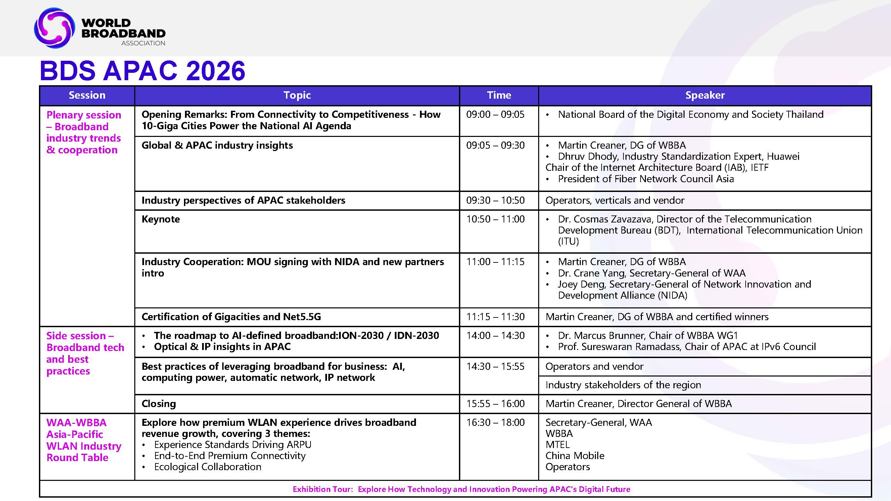Click Prof. Sureswaran Ramadass speaker entry

687,346
